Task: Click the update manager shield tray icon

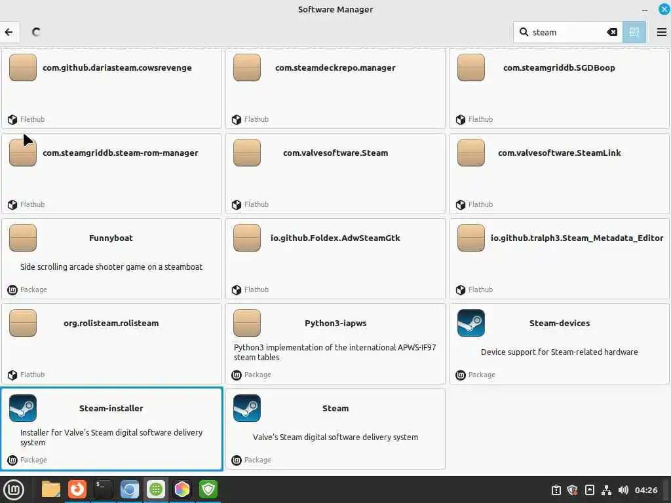Action: 572,490
